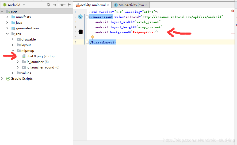Select the java folder row
The height and width of the screenshot is (145, 237).
point(36,23)
